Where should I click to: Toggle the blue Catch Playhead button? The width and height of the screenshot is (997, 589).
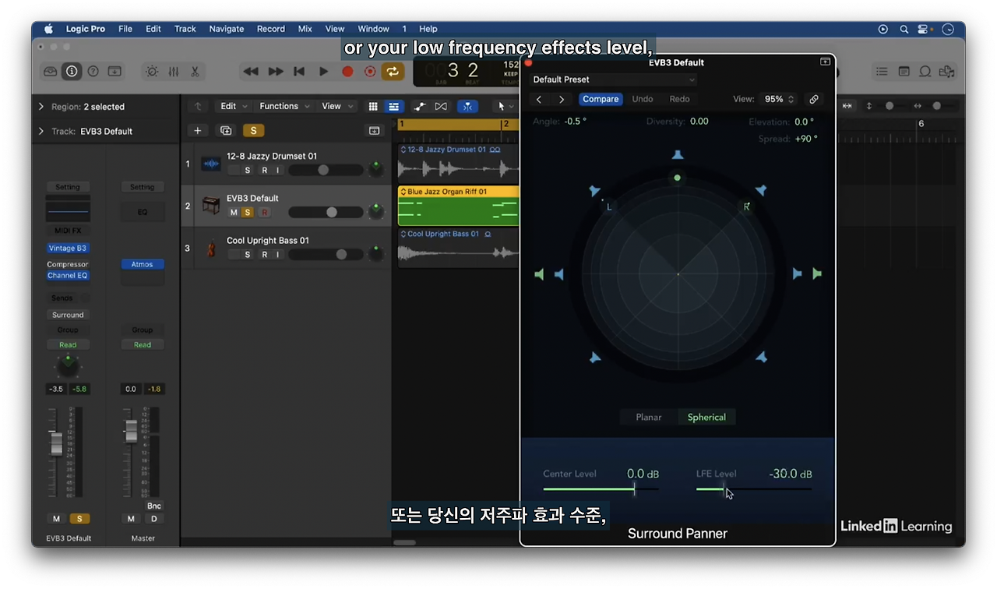pos(468,107)
